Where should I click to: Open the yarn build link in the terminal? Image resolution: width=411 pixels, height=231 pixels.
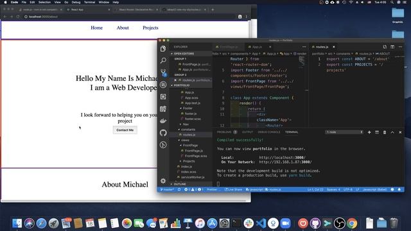click(299, 175)
